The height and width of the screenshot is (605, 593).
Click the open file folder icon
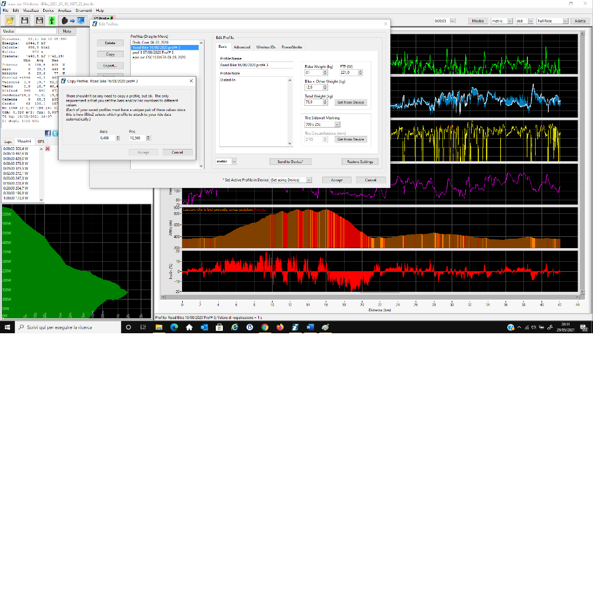(9, 21)
